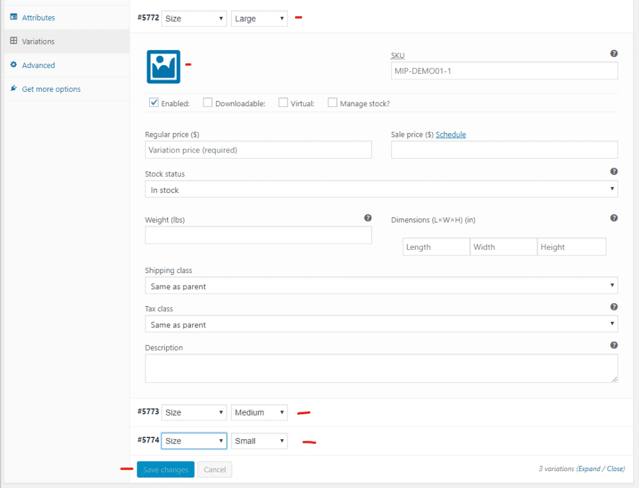Image resolution: width=639 pixels, height=488 pixels.
Task: Click the Advanced gear icon
Action: 14,64
